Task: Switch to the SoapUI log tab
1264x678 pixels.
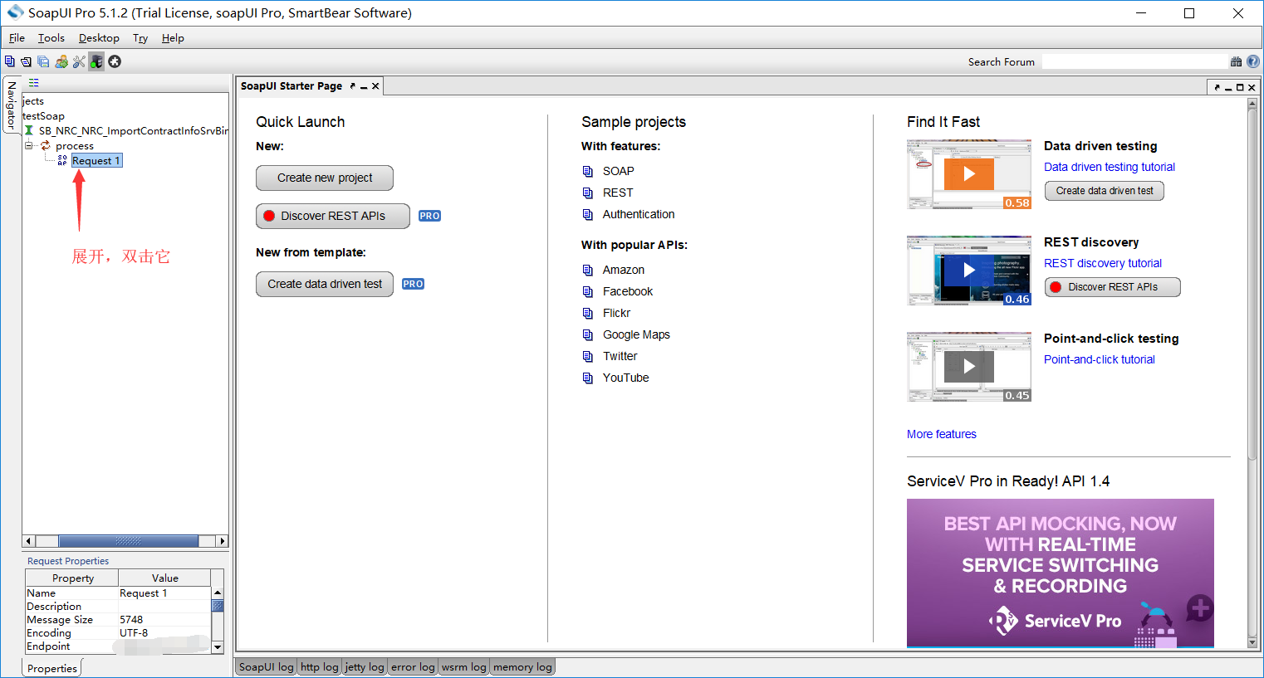Action: pos(267,667)
